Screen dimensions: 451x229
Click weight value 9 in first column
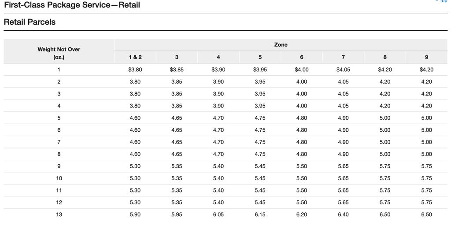59,166
